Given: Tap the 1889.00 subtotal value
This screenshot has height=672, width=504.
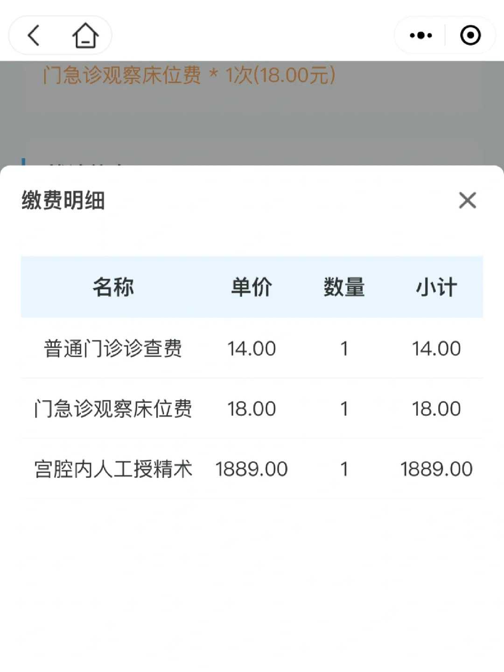Looking at the screenshot, I should (x=437, y=469).
